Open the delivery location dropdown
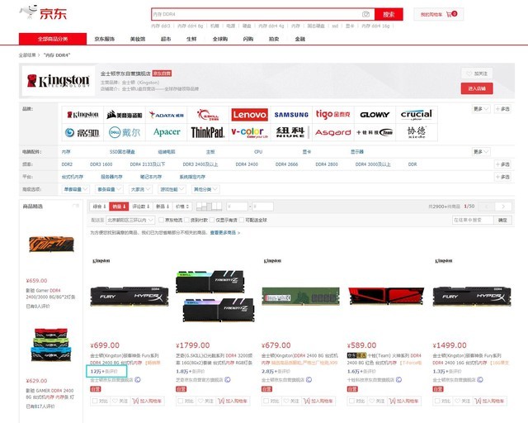The width and height of the screenshot is (528, 423). [130, 220]
